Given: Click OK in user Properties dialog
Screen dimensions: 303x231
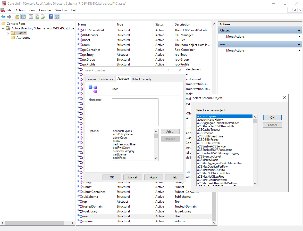Looking at the screenshot, I should coord(112,177).
